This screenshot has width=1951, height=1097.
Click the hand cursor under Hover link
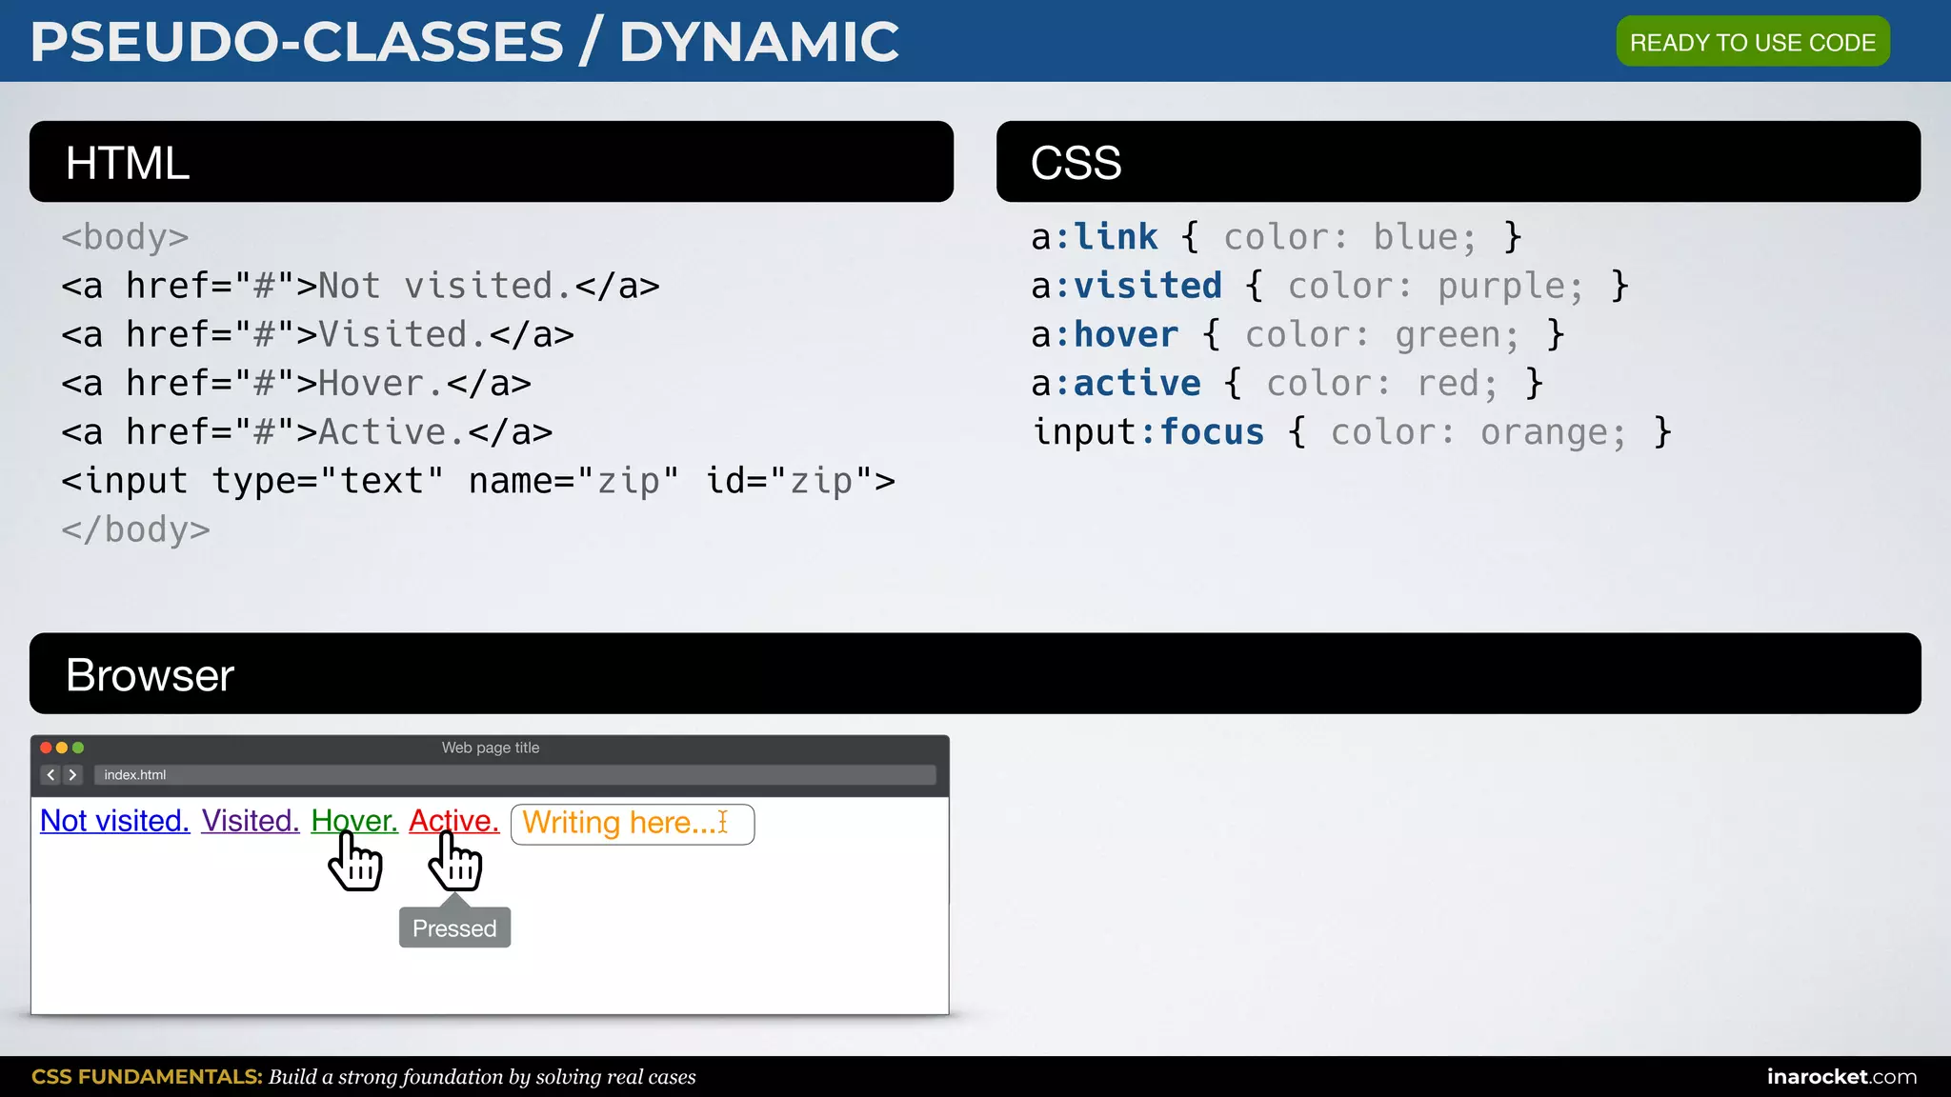(x=355, y=862)
